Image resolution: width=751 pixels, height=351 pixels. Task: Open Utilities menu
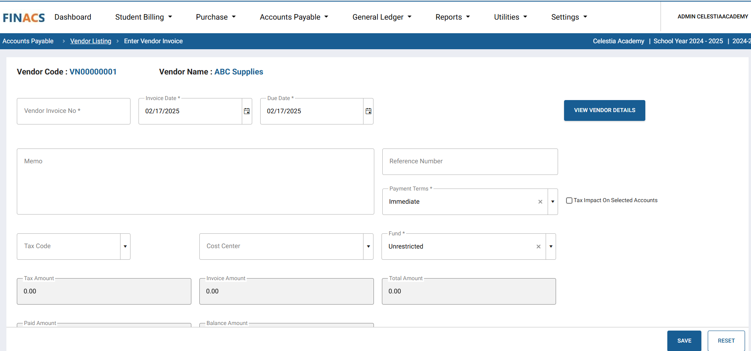[510, 17]
